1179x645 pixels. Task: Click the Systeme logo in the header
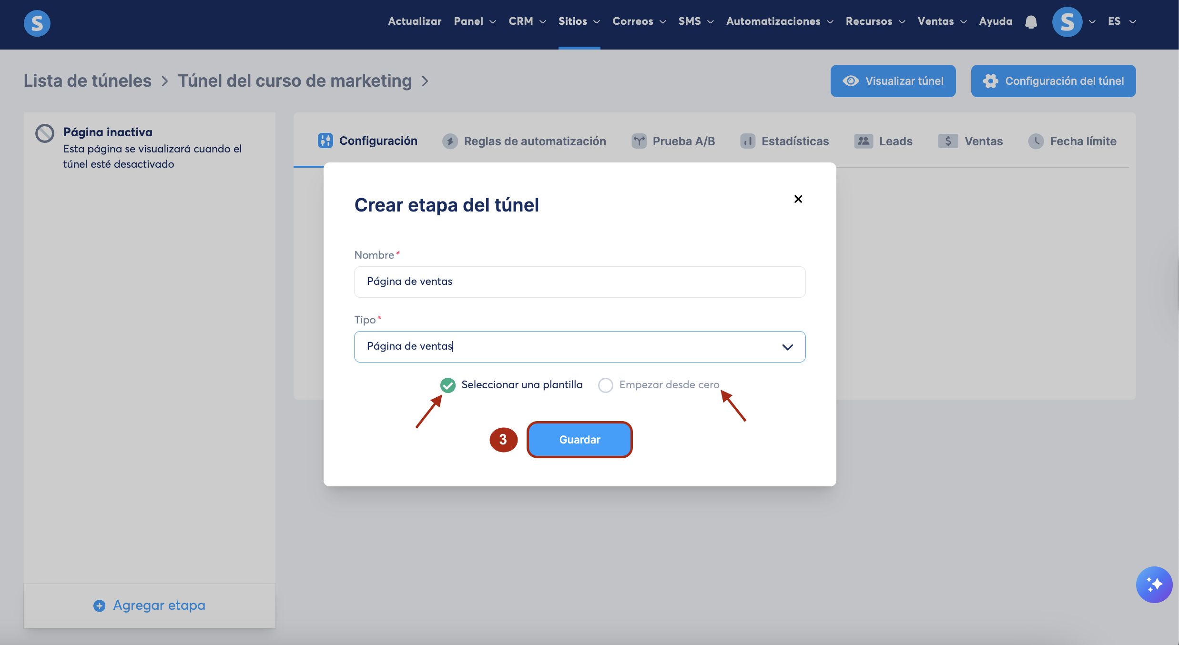(37, 23)
